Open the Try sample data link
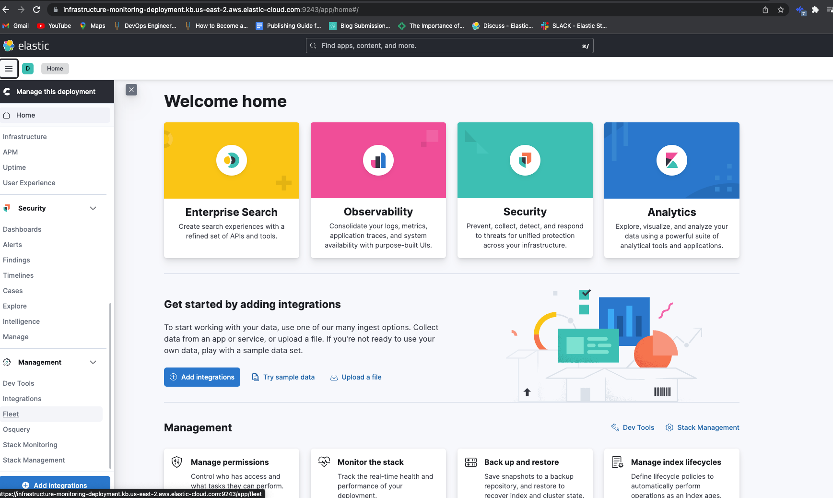 (x=283, y=377)
